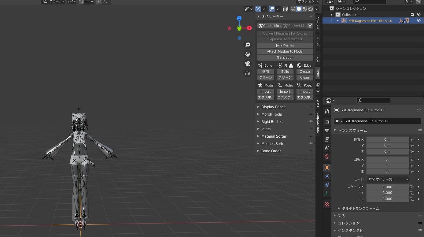Screen dimensions: 424x237
Task: Open the Object properties tab icon
Action: [327, 168]
